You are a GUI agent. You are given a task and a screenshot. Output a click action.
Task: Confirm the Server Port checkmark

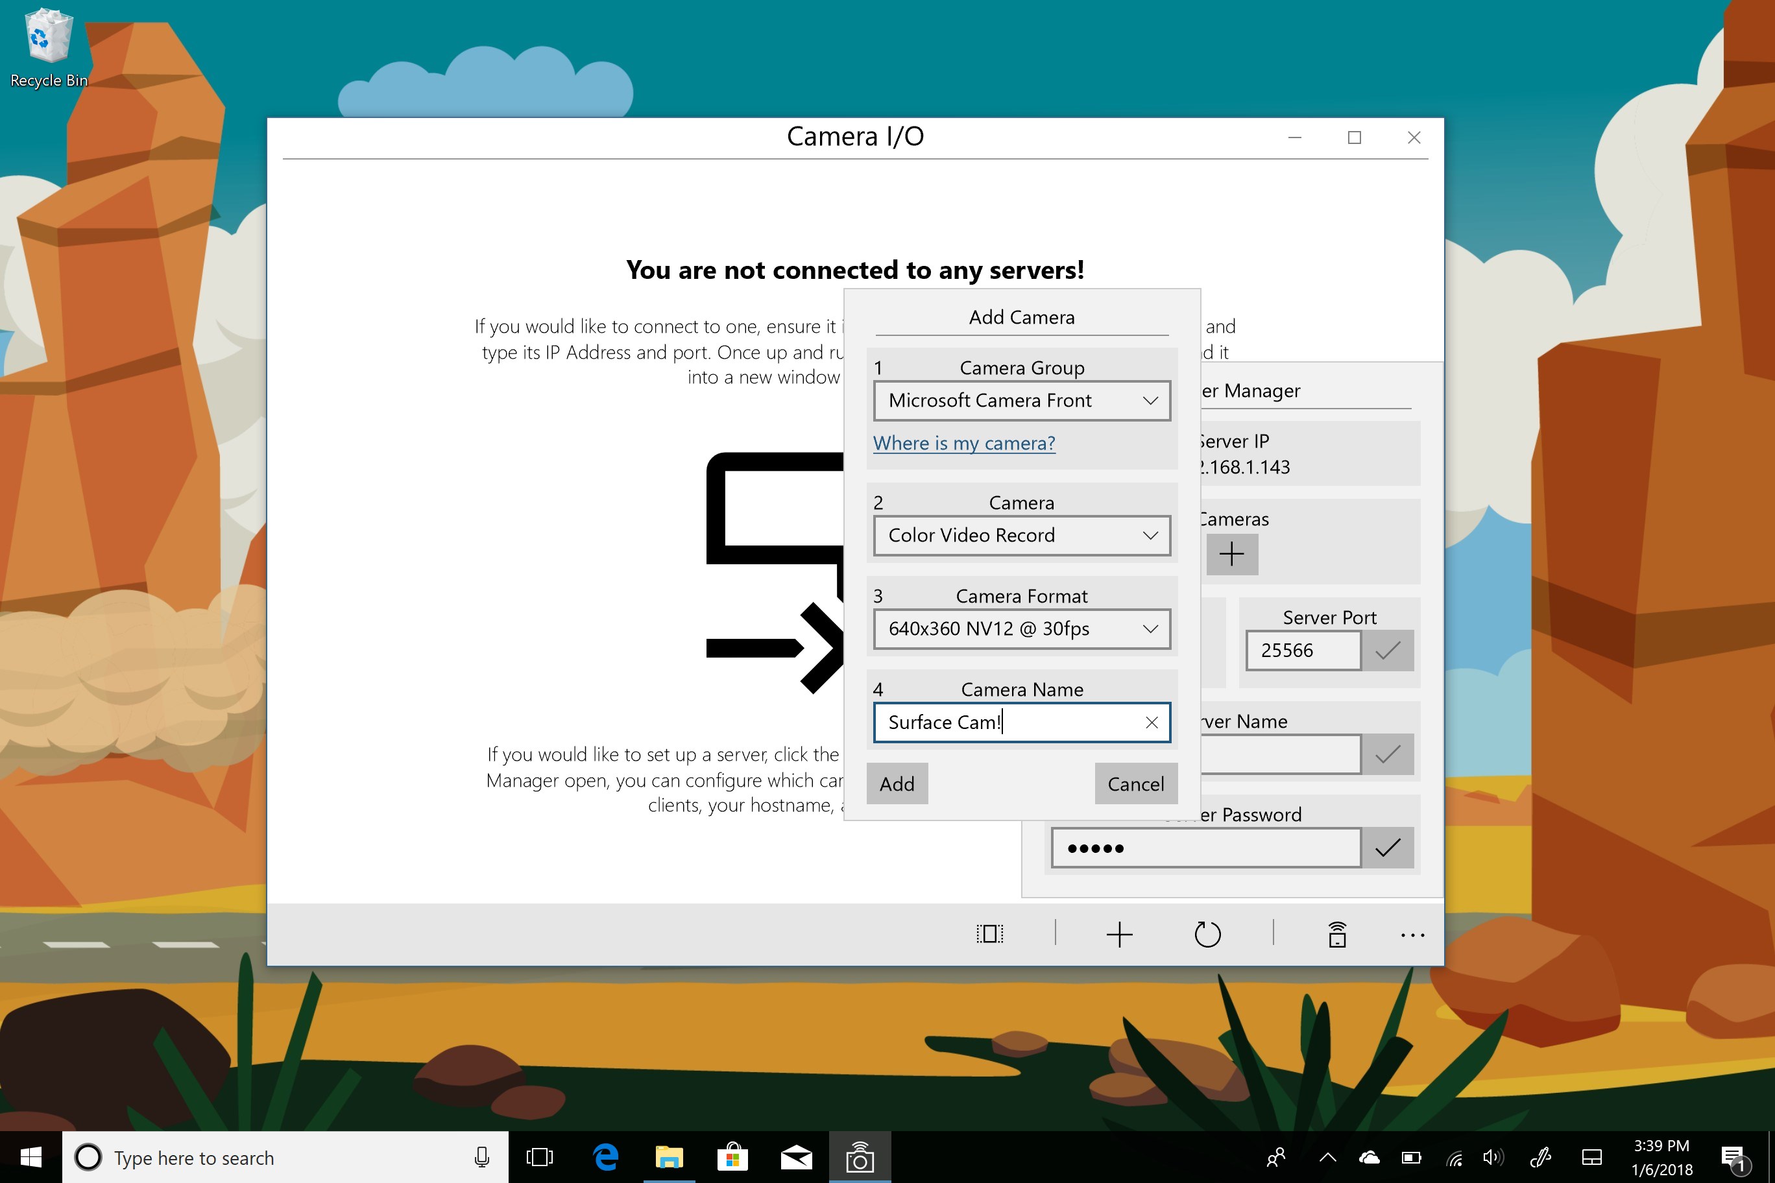click(x=1387, y=651)
